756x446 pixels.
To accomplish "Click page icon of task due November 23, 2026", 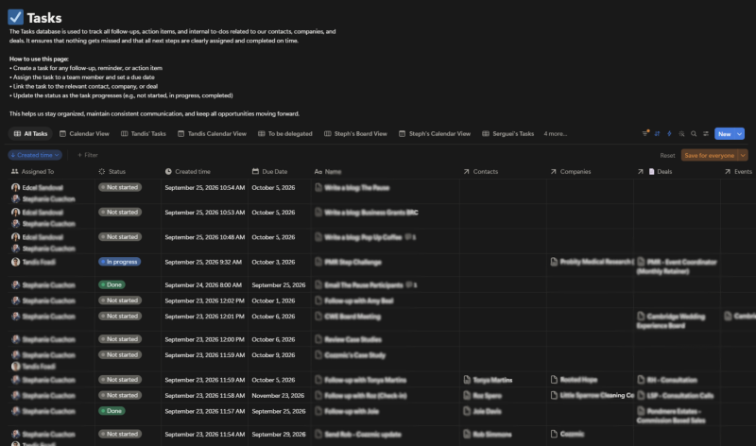I will (x=318, y=395).
